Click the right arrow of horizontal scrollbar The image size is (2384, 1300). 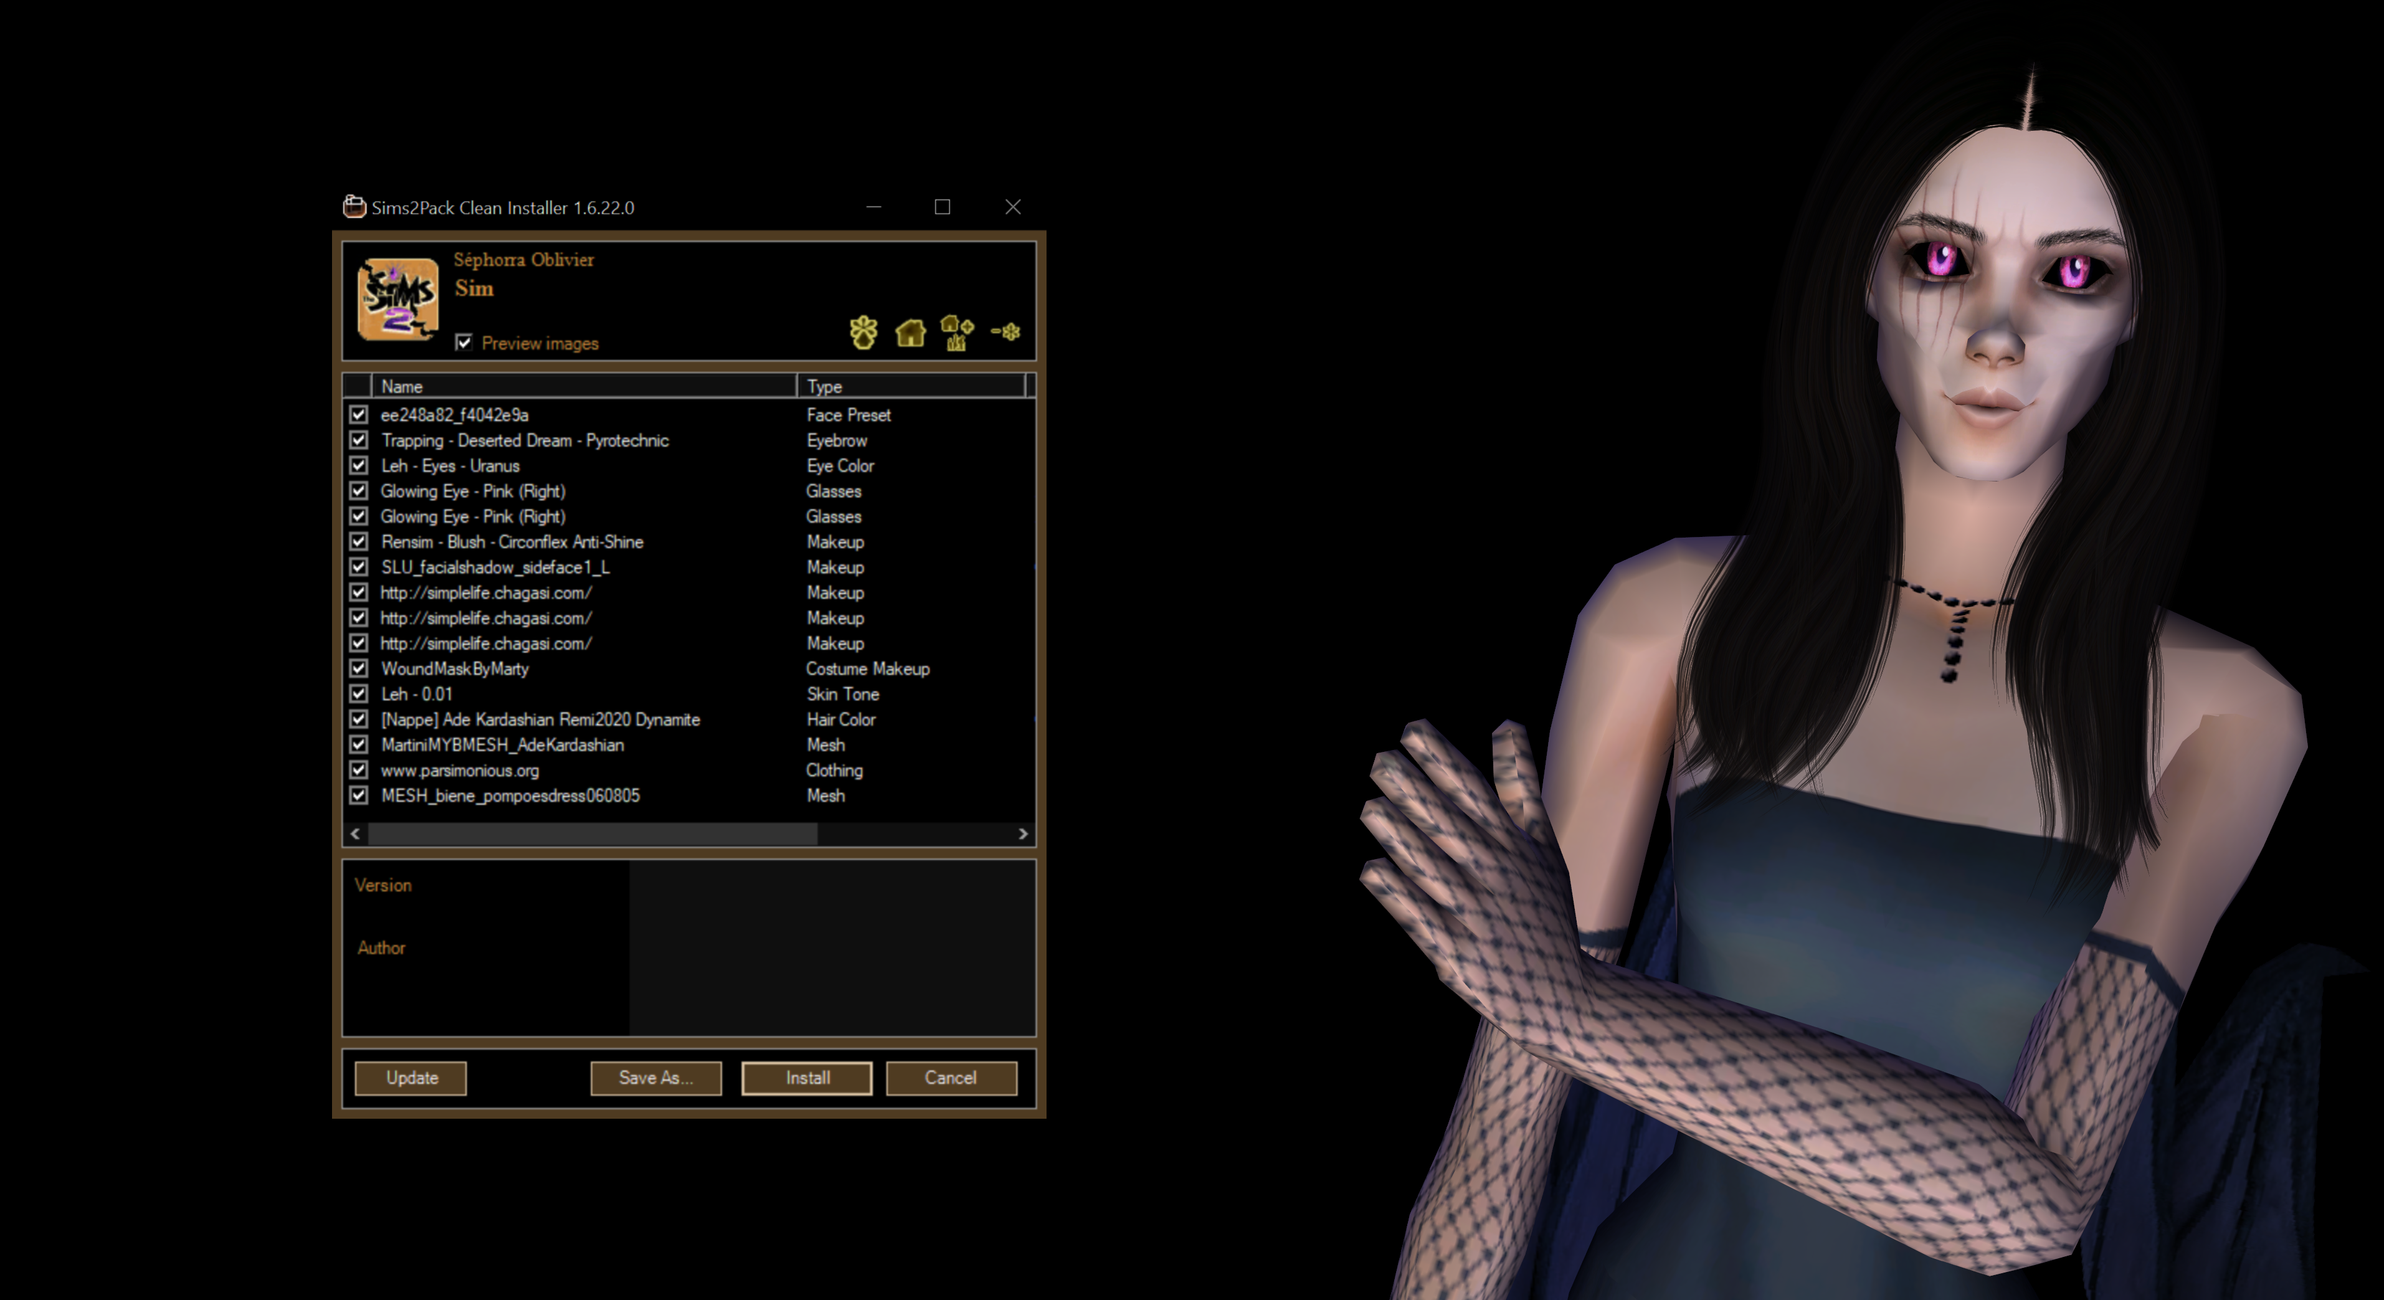click(1023, 833)
